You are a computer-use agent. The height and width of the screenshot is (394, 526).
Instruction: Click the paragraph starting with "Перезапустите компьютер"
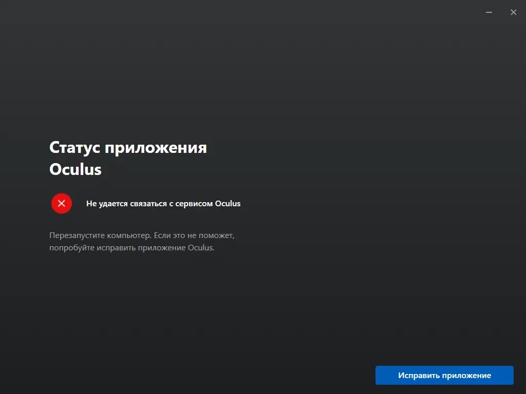(x=142, y=242)
